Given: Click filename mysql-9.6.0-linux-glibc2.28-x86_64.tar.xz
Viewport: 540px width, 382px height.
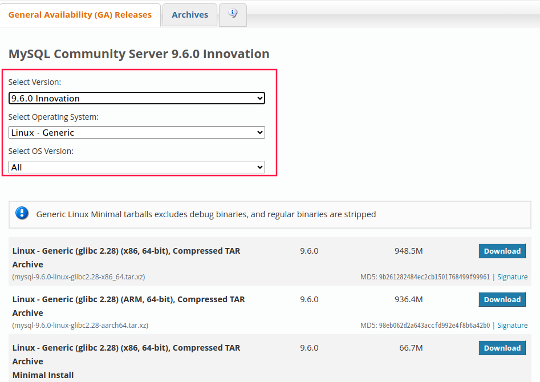Looking at the screenshot, I should pos(79,277).
